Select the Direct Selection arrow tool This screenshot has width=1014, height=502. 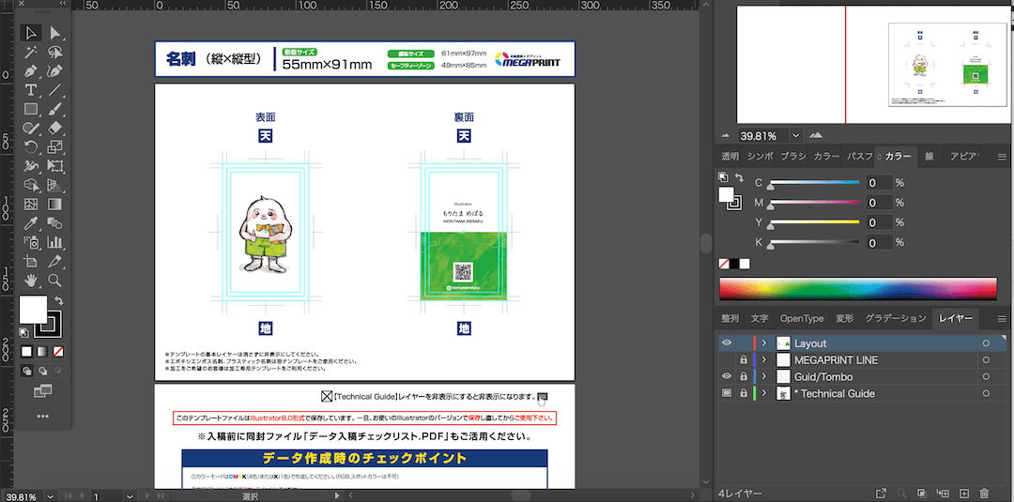tap(55, 33)
